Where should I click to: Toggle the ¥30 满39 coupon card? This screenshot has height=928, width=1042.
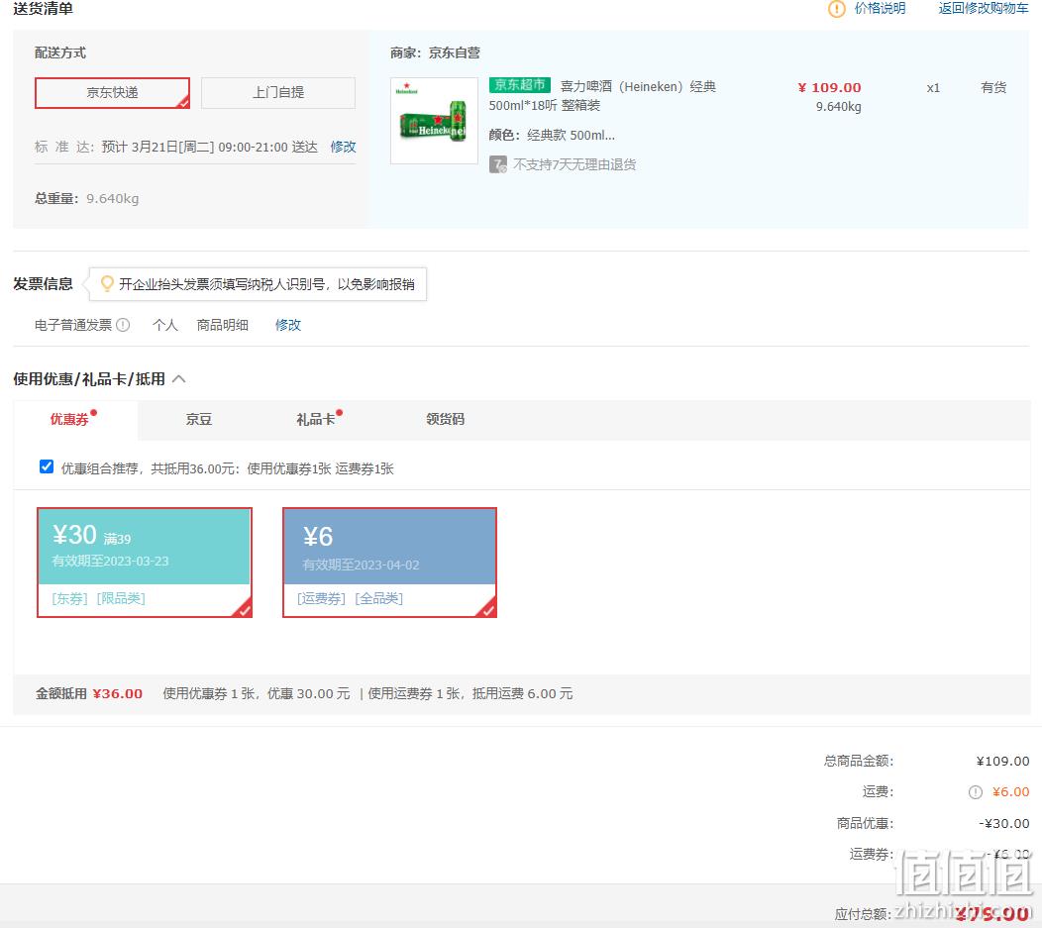tap(145, 562)
